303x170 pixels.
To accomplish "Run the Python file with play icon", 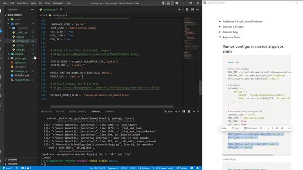I will [x=179, y=9].
